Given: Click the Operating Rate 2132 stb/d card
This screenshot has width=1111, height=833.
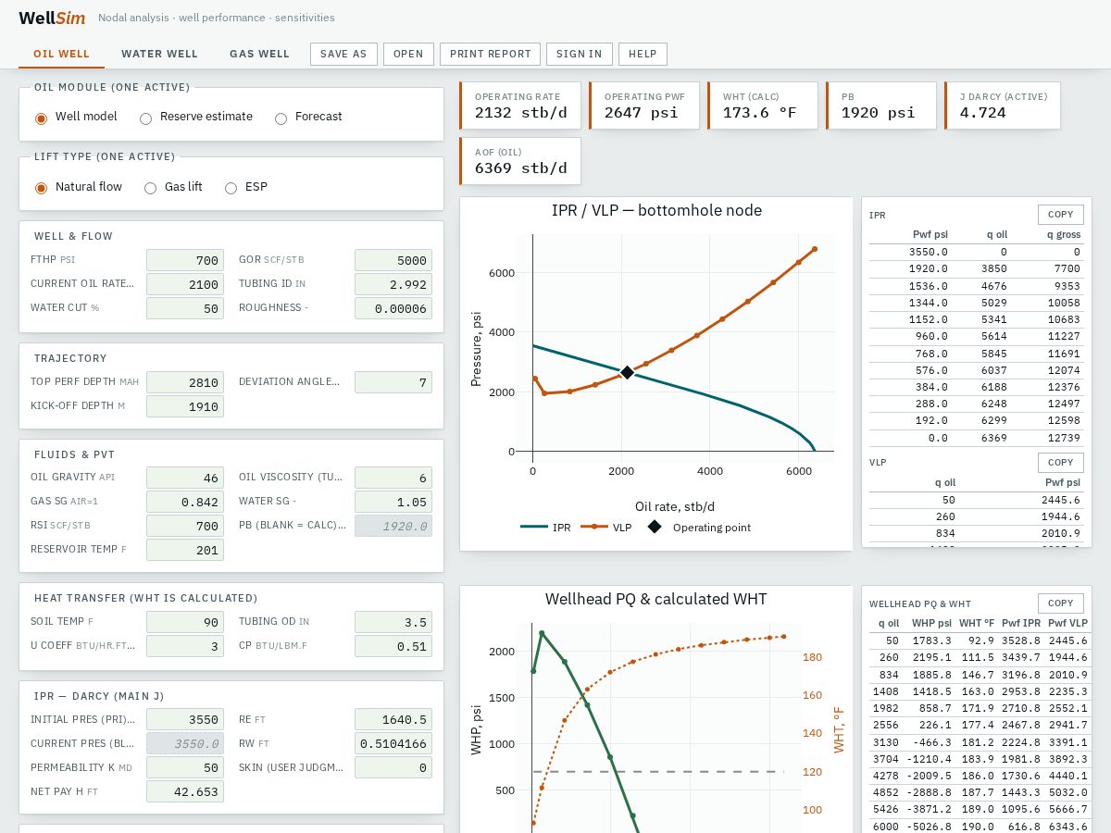Looking at the screenshot, I should [520, 106].
